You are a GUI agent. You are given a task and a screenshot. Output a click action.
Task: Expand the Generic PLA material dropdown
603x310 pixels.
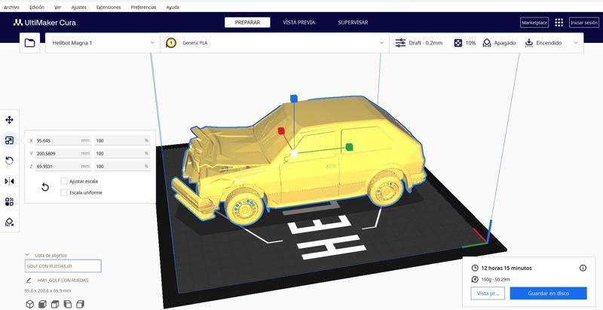274,43
